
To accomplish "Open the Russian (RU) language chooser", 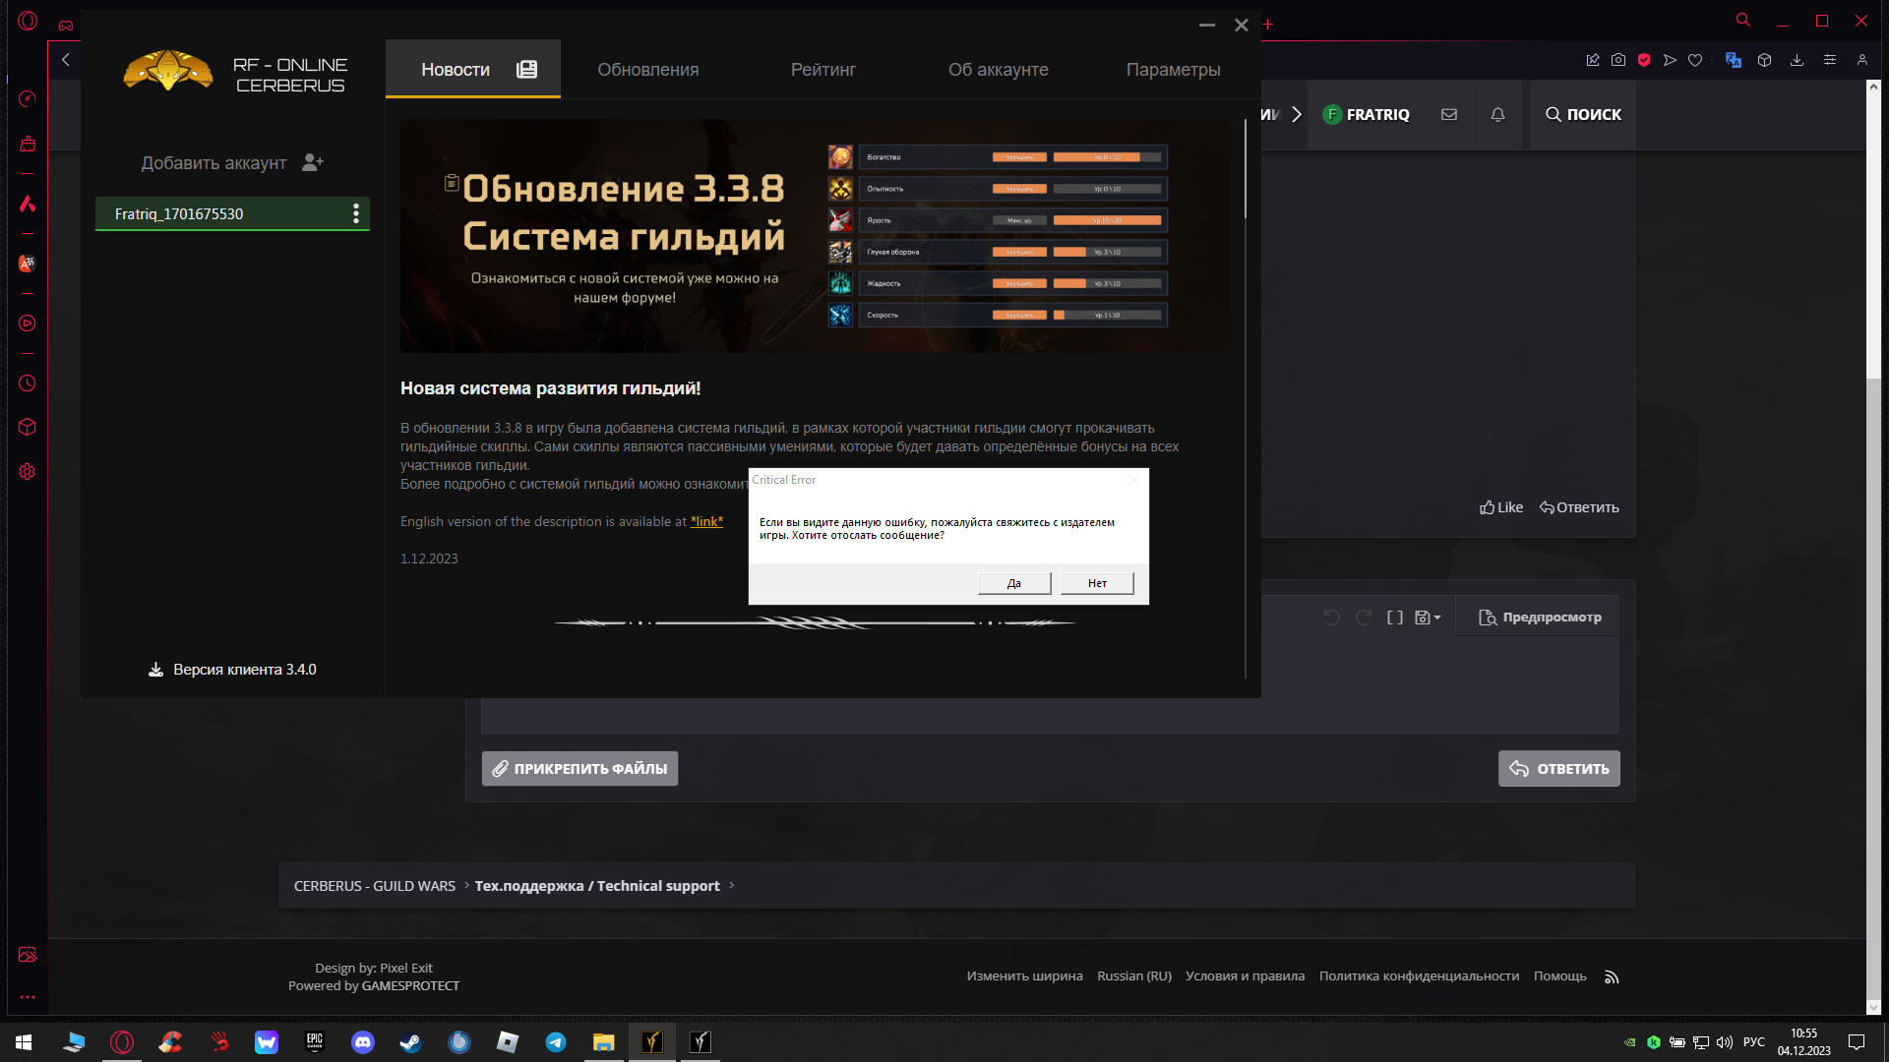I will pyautogui.click(x=1134, y=976).
